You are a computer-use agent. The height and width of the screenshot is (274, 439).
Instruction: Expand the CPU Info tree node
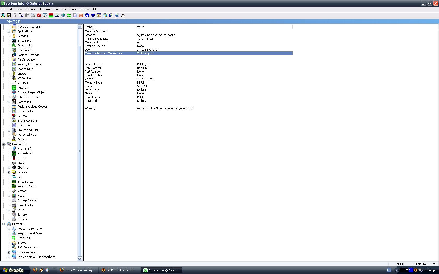pos(9,168)
